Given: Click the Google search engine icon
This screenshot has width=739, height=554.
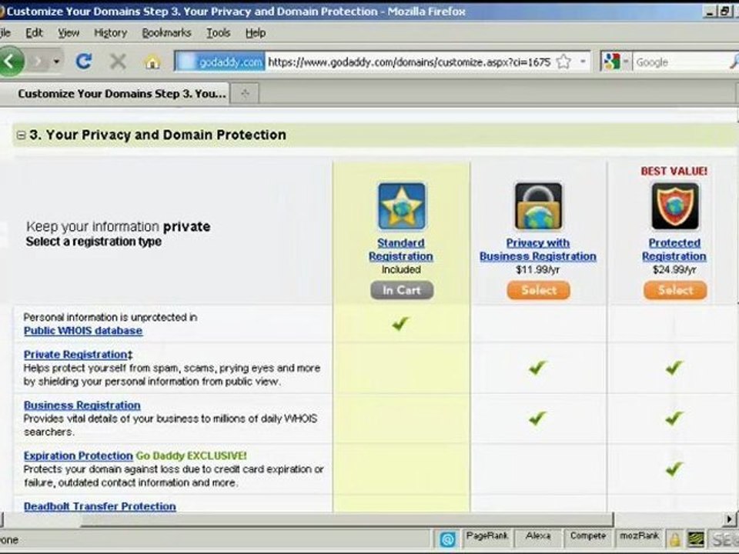Looking at the screenshot, I should pos(612,62).
